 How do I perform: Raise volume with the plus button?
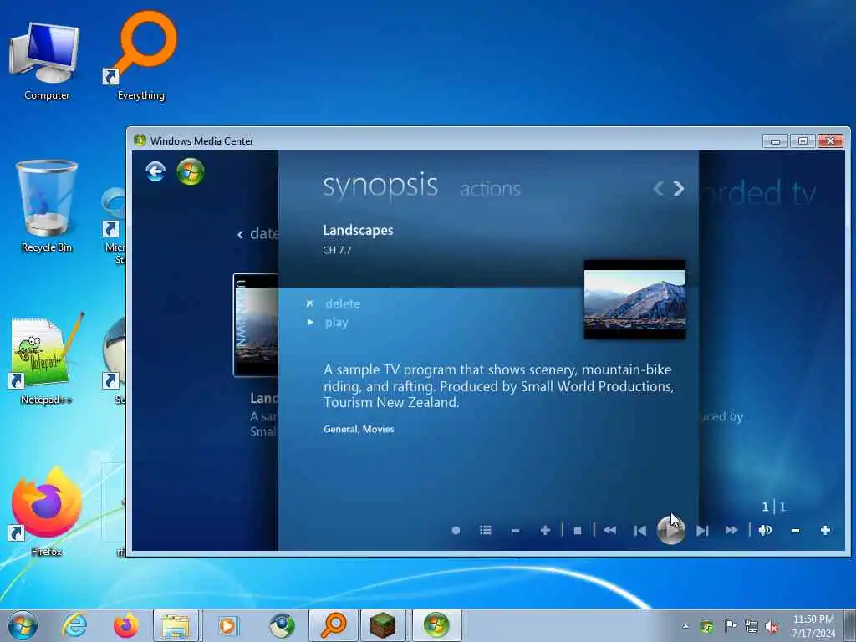pyautogui.click(x=825, y=530)
